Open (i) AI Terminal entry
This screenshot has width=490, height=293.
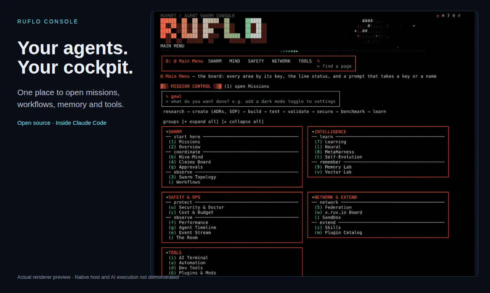(188, 258)
